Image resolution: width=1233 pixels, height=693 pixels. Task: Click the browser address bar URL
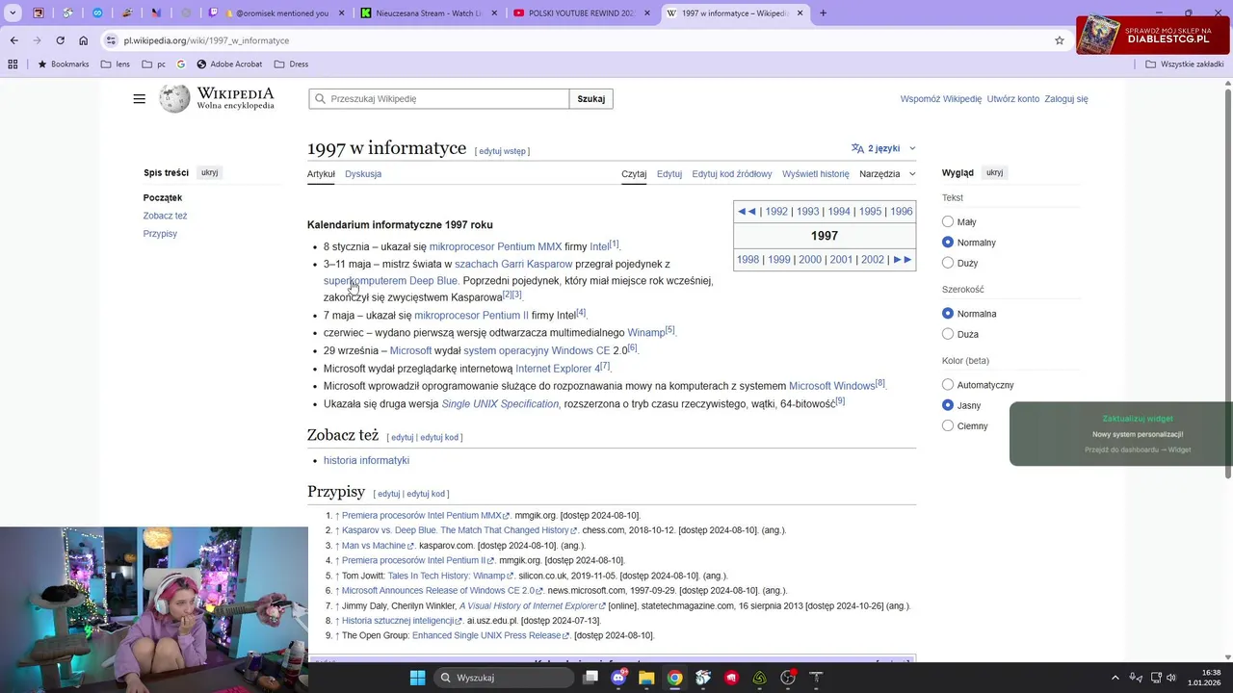(206, 40)
